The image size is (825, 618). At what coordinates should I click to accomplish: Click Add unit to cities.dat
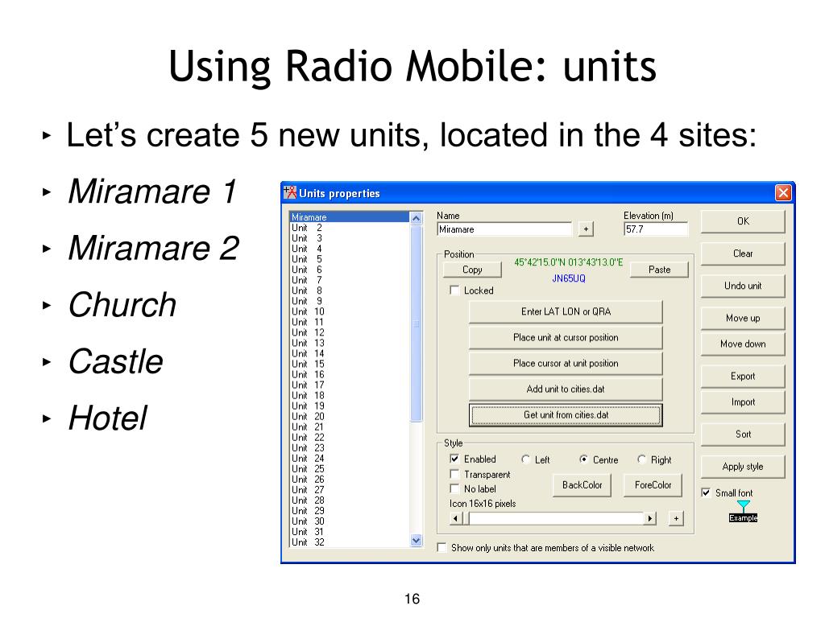[x=566, y=389]
